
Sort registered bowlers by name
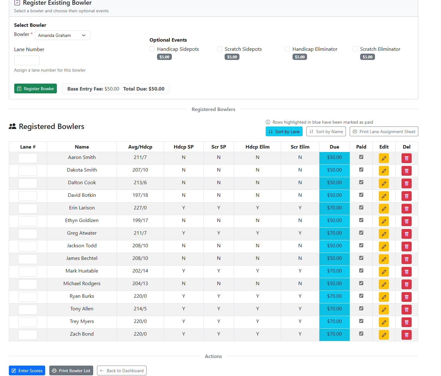tap(326, 132)
